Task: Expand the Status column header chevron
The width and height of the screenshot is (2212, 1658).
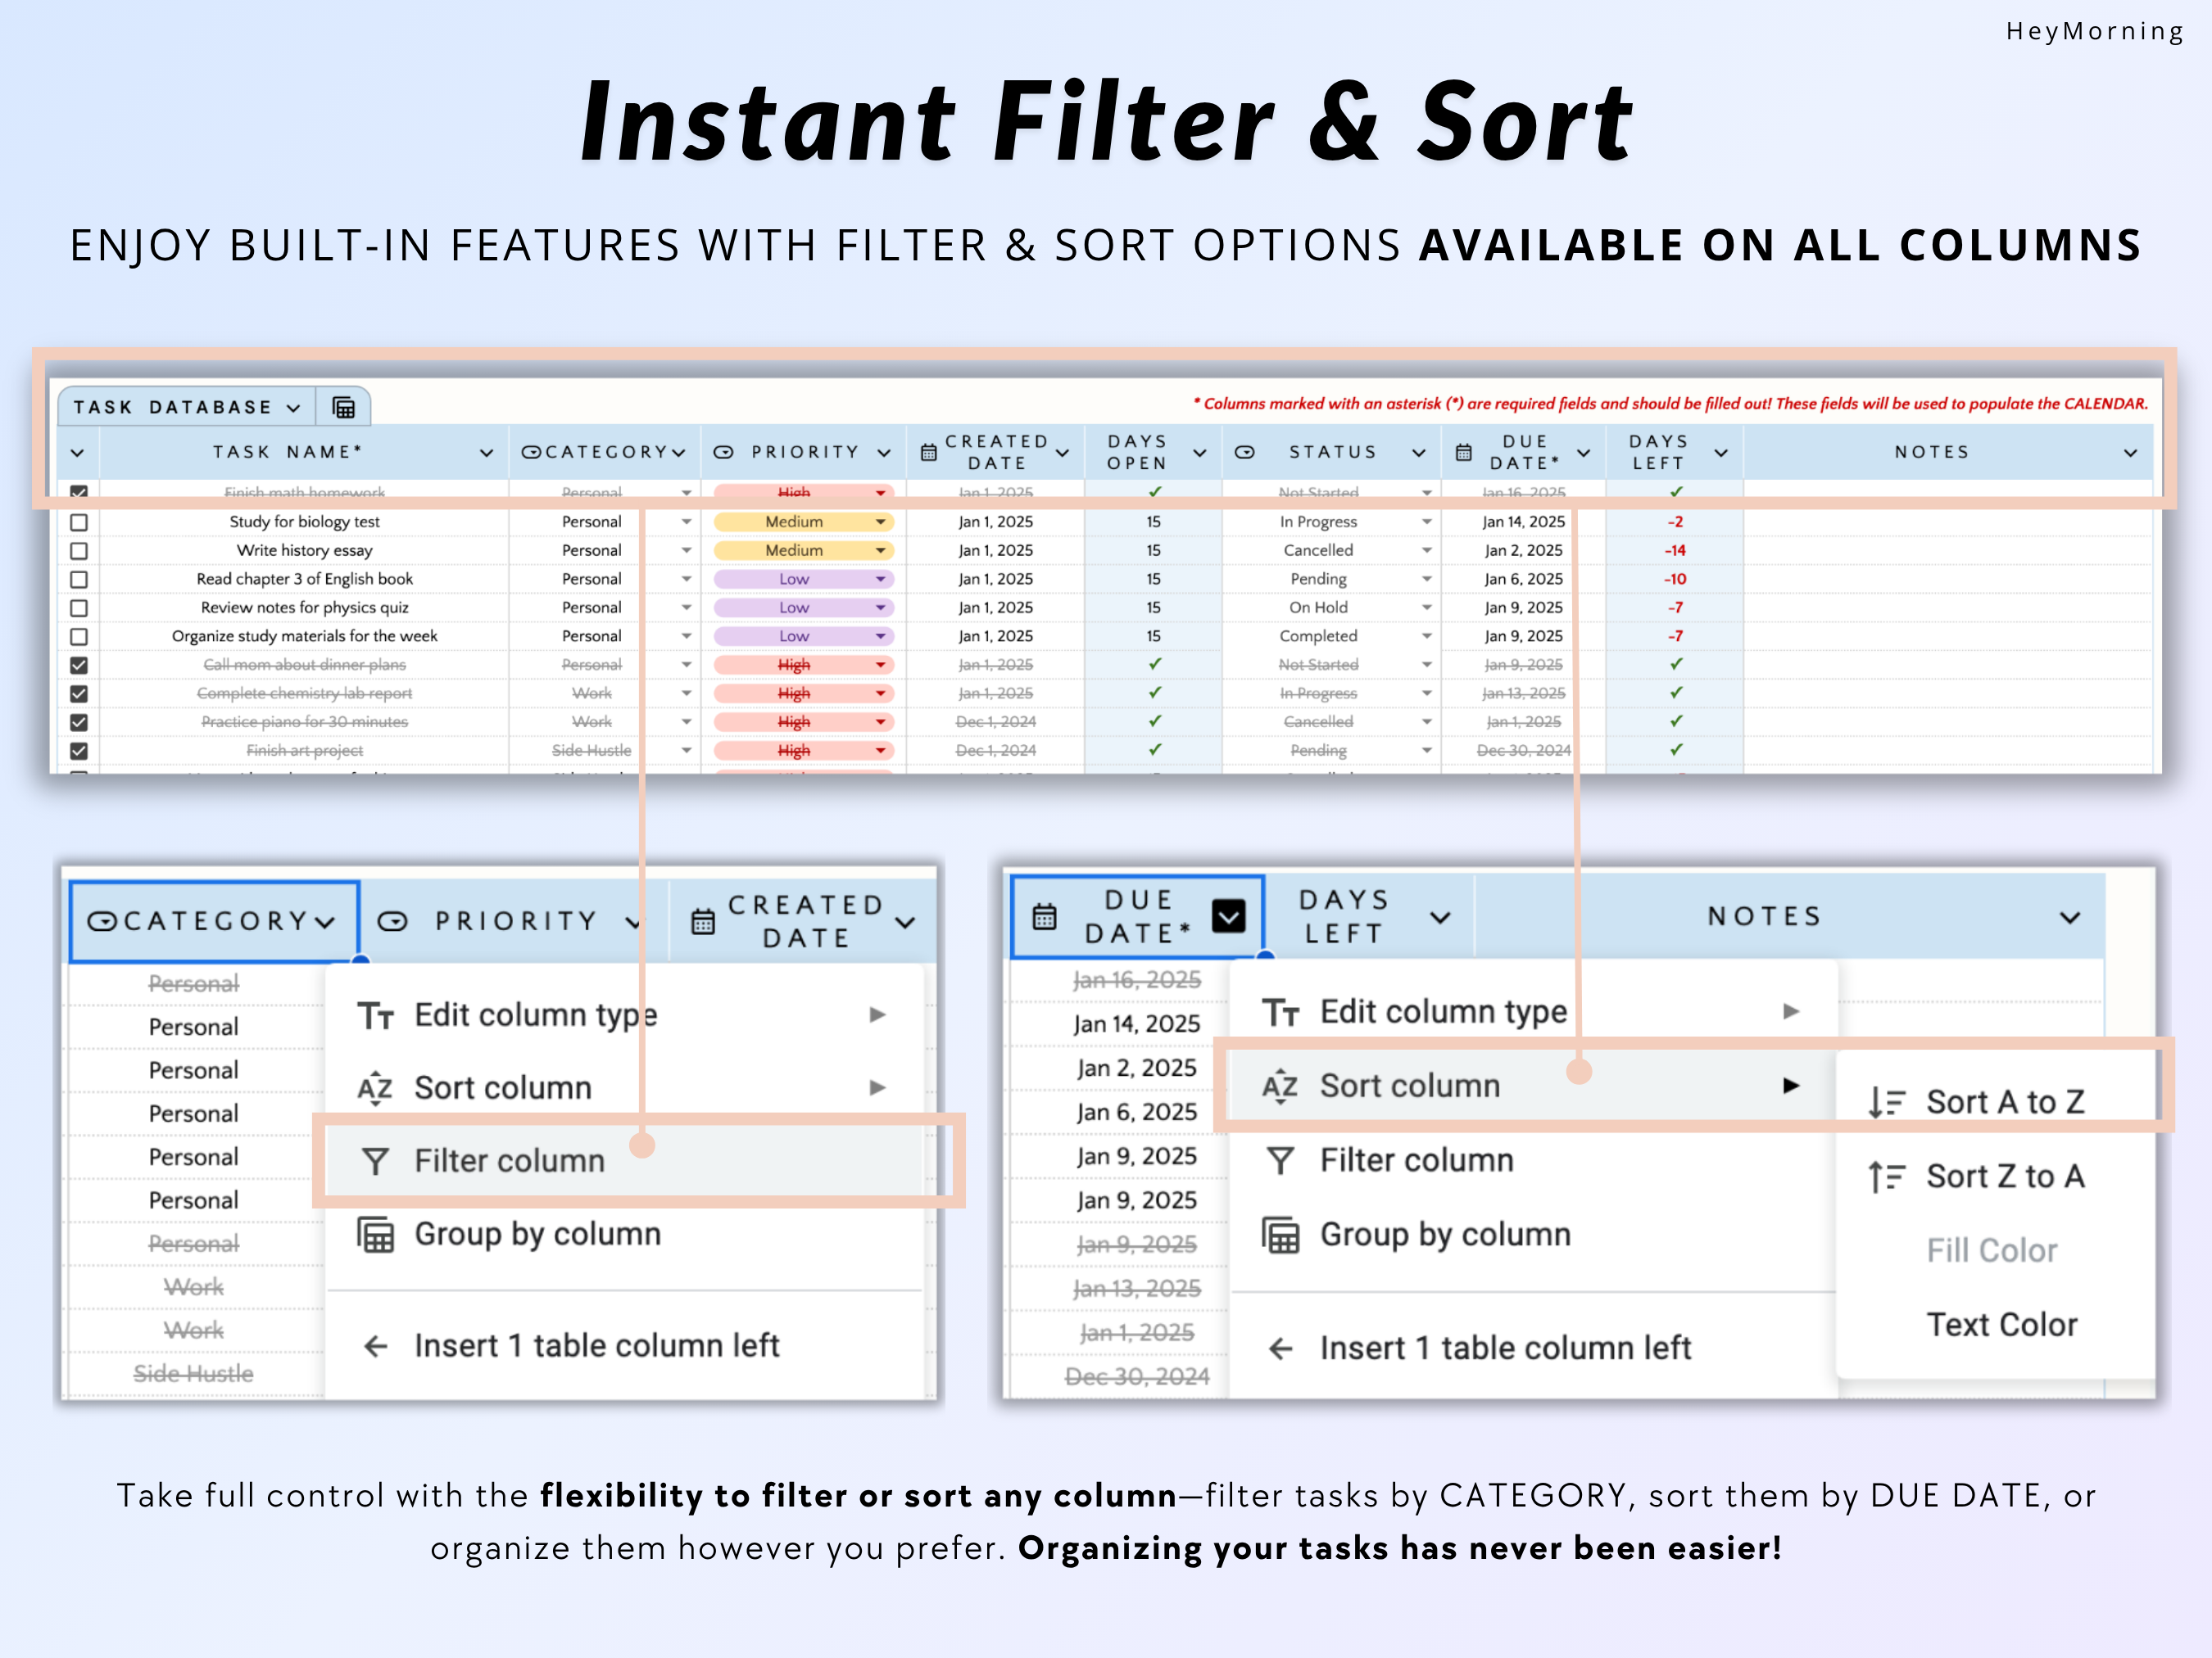Action: coord(1418,453)
